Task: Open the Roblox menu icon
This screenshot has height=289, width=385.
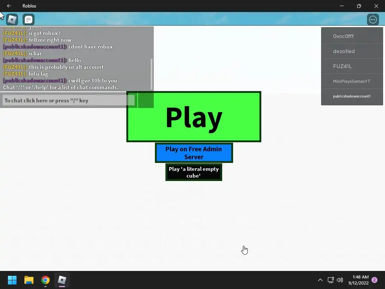Action: click(x=12, y=20)
